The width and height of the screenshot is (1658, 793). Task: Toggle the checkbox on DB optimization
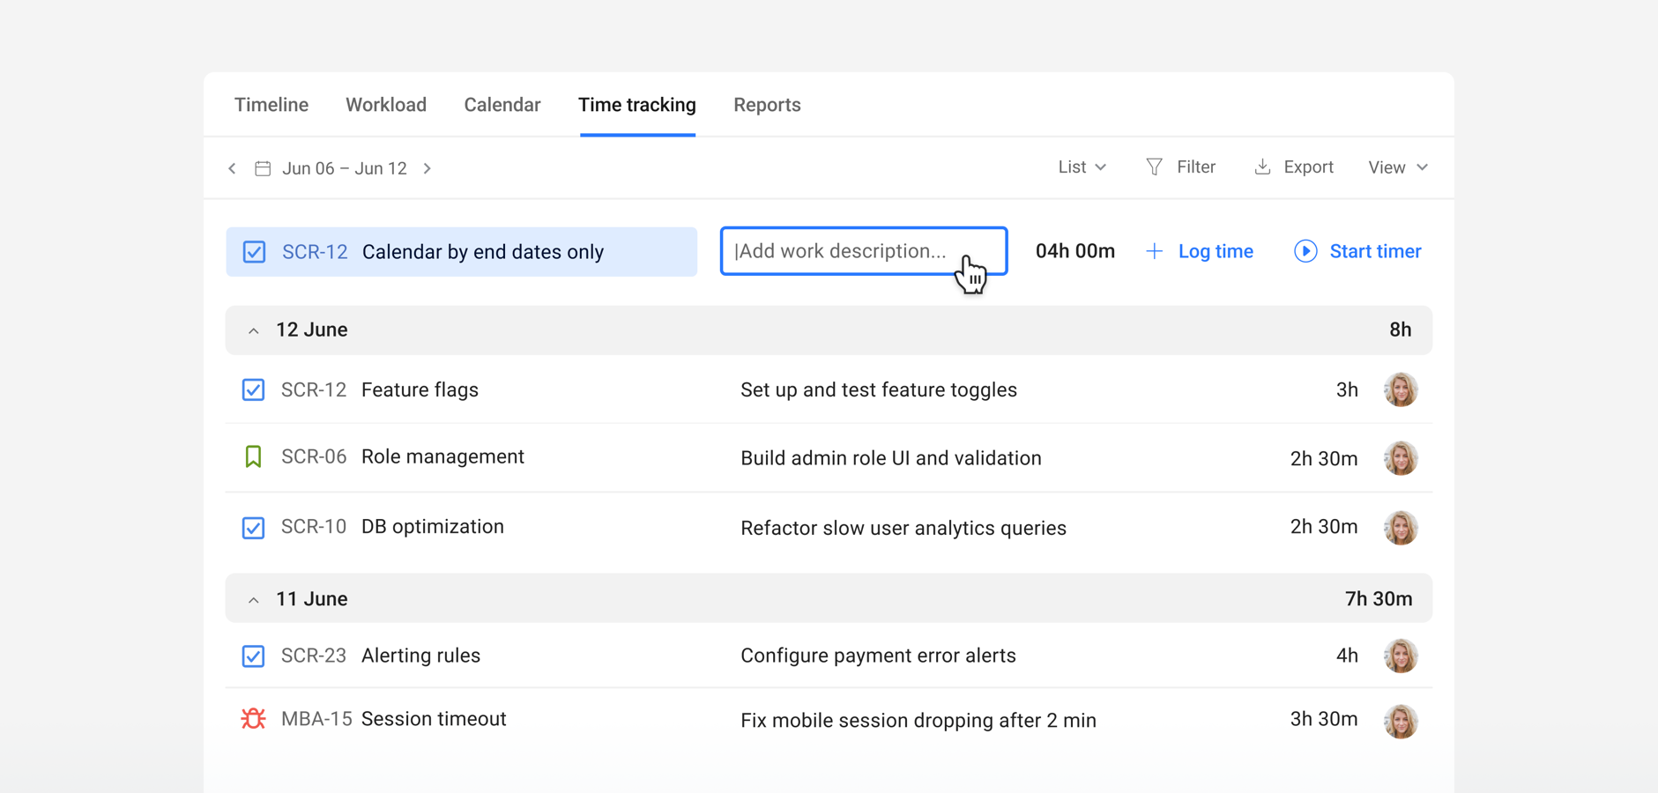click(x=253, y=527)
